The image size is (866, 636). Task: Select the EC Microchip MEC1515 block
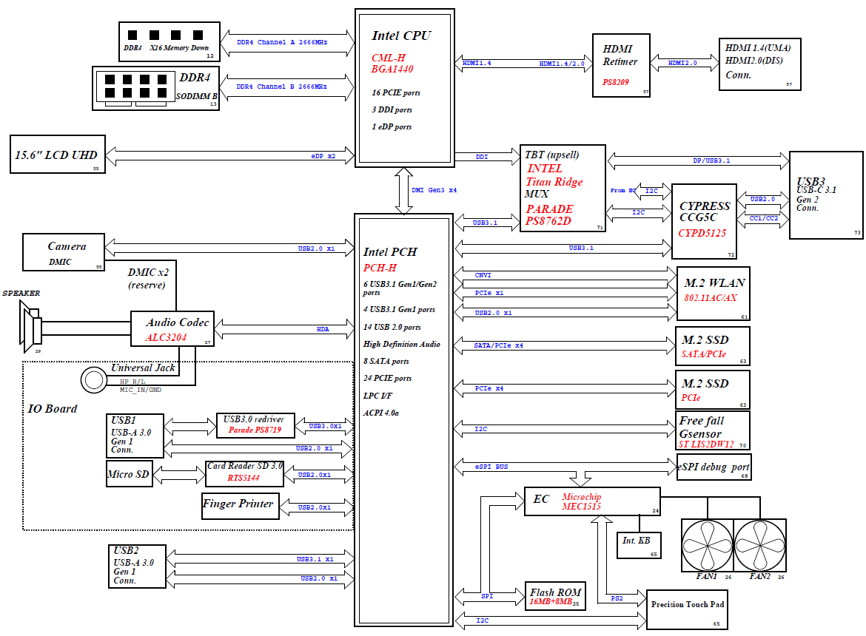coord(591,501)
